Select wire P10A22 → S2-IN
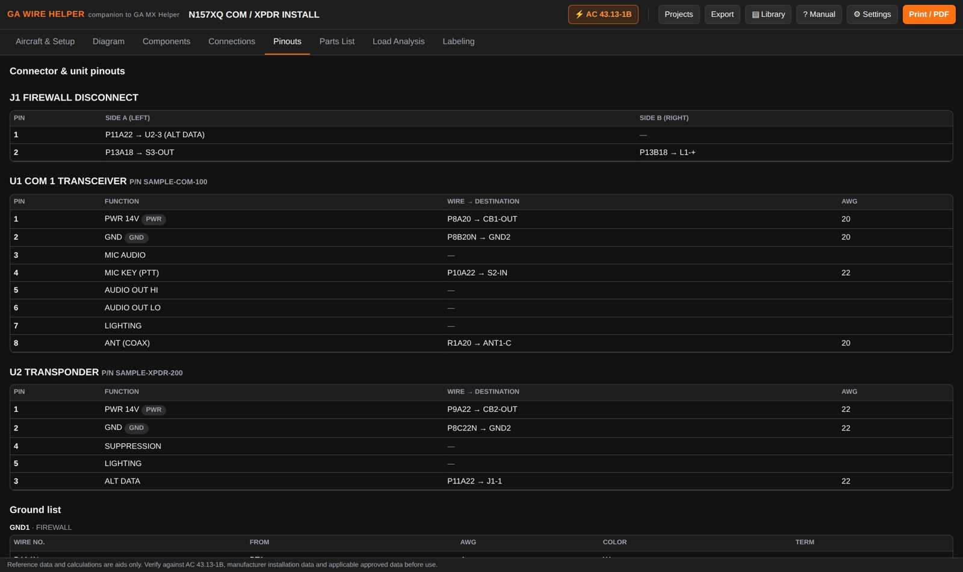Screen dimensions: 963x572 pos(477,273)
